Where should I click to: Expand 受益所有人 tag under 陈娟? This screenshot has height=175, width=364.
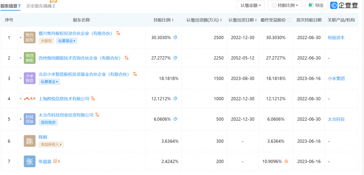(x=51, y=144)
